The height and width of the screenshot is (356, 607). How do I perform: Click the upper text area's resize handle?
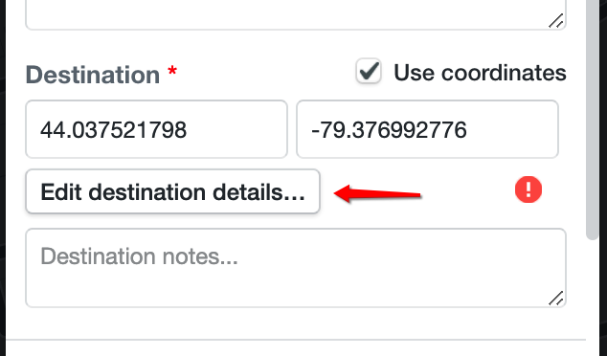coord(556,21)
